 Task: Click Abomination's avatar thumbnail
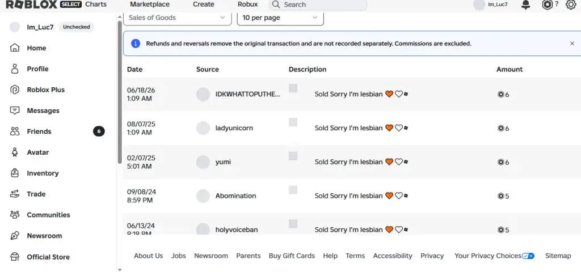coord(203,195)
